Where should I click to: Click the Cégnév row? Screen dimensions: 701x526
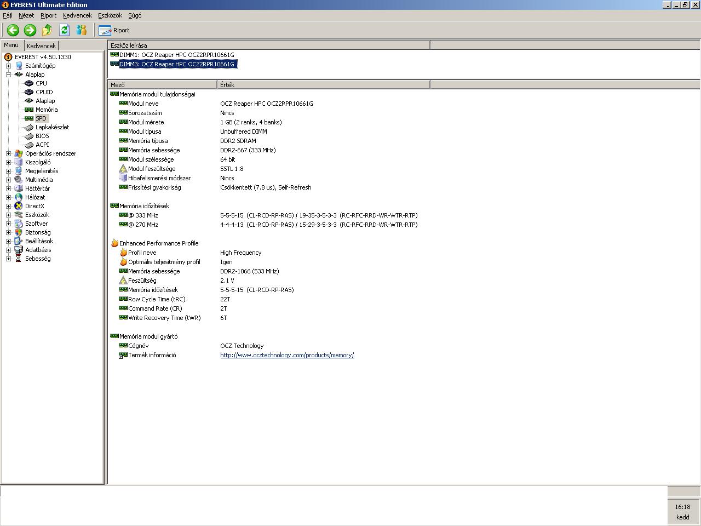(191, 346)
